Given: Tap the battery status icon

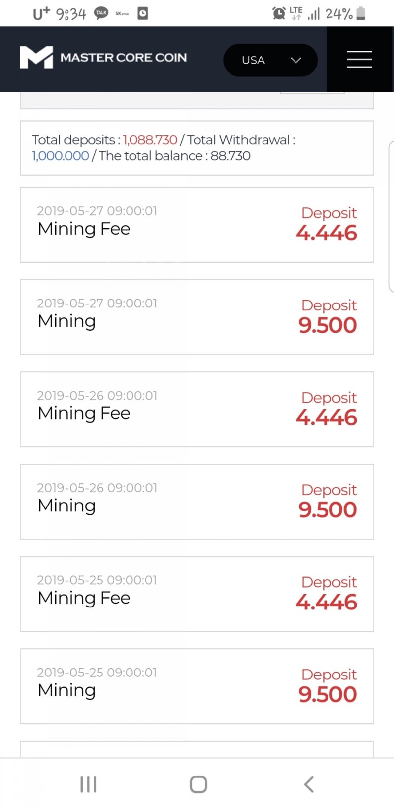Looking at the screenshot, I should pos(361,13).
